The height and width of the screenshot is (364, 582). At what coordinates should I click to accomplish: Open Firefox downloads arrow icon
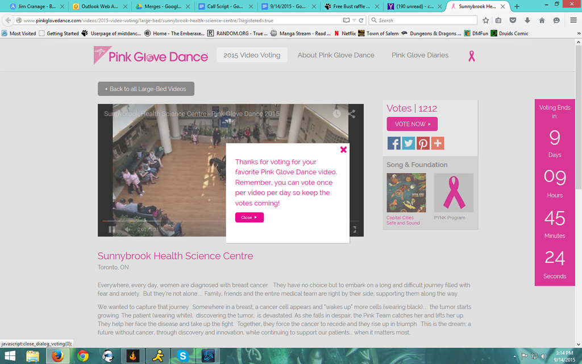(527, 20)
